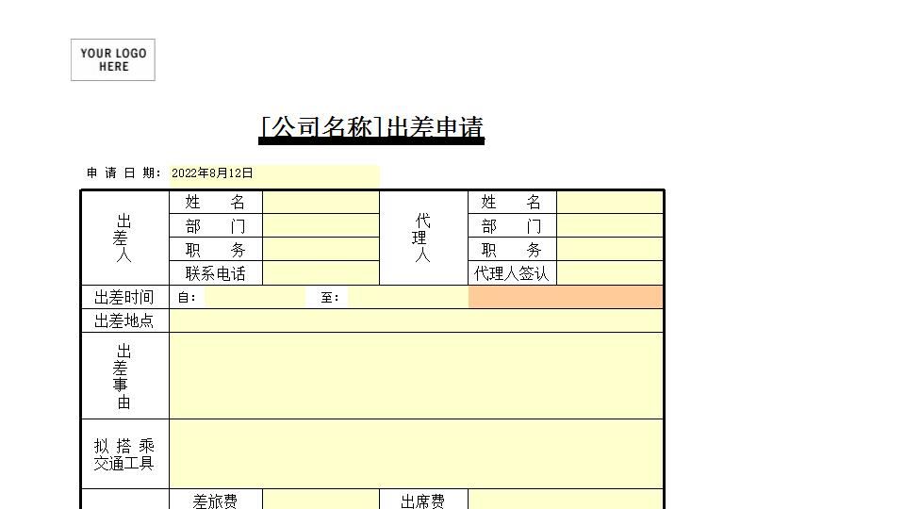Screen dimensions: 905x509
Task: Select the 出差地点 label cell
Action: click(x=125, y=320)
